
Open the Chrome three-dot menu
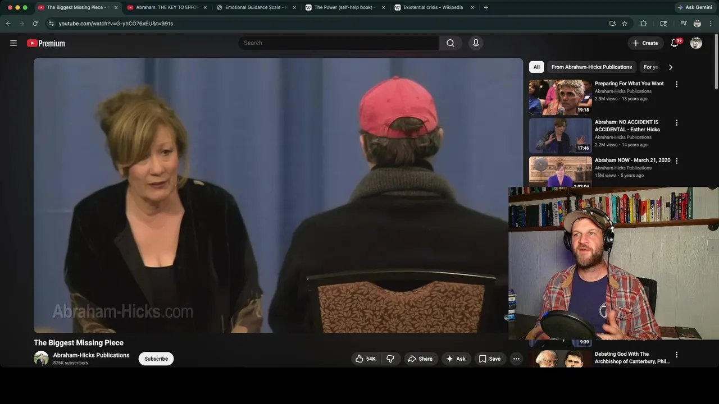tap(711, 24)
